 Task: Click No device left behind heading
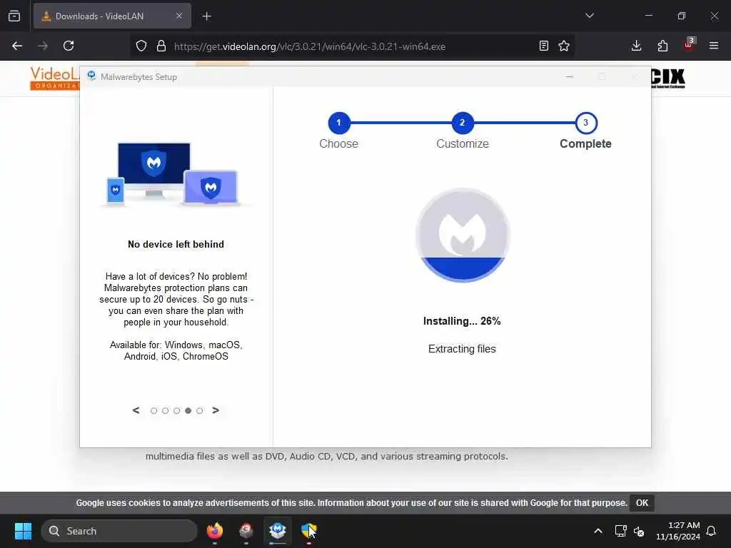click(x=176, y=244)
